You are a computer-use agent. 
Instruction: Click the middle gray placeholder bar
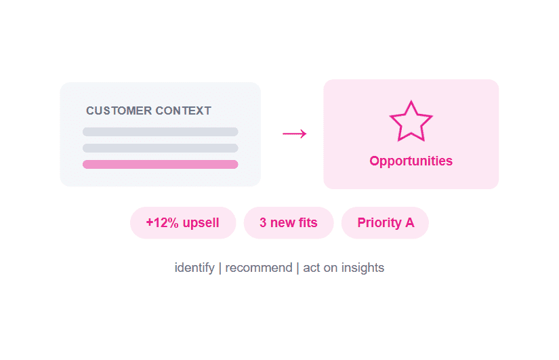click(x=161, y=148)
